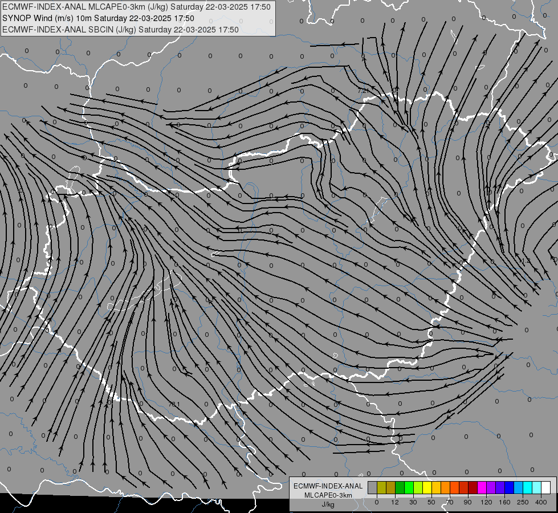Click the bright green legend swatch
This screenshot has height=513, width=558.
click(409, 487)
